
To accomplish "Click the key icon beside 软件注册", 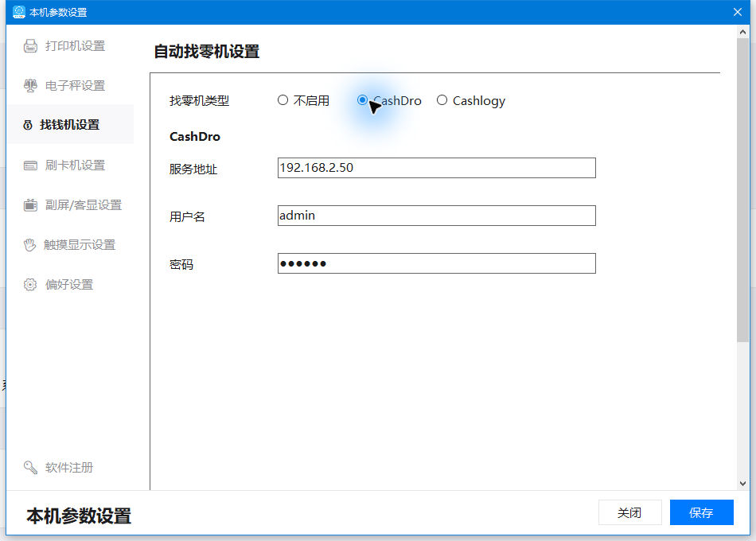I will [30, 467].
